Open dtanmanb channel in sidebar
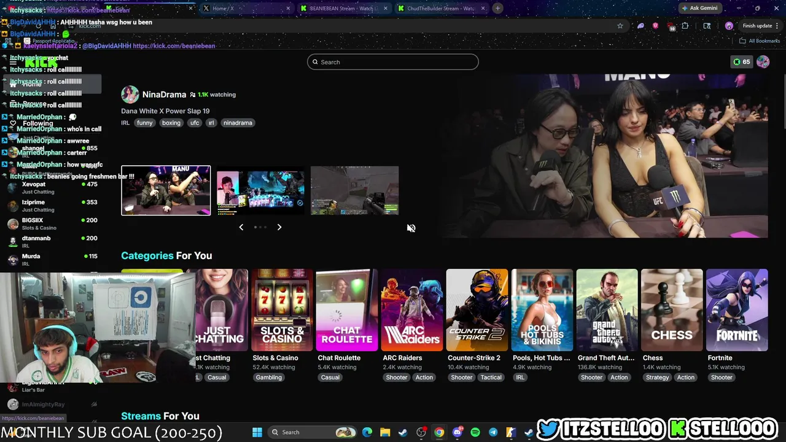This screenshot has width=786, height=442. tap(52, 241)
